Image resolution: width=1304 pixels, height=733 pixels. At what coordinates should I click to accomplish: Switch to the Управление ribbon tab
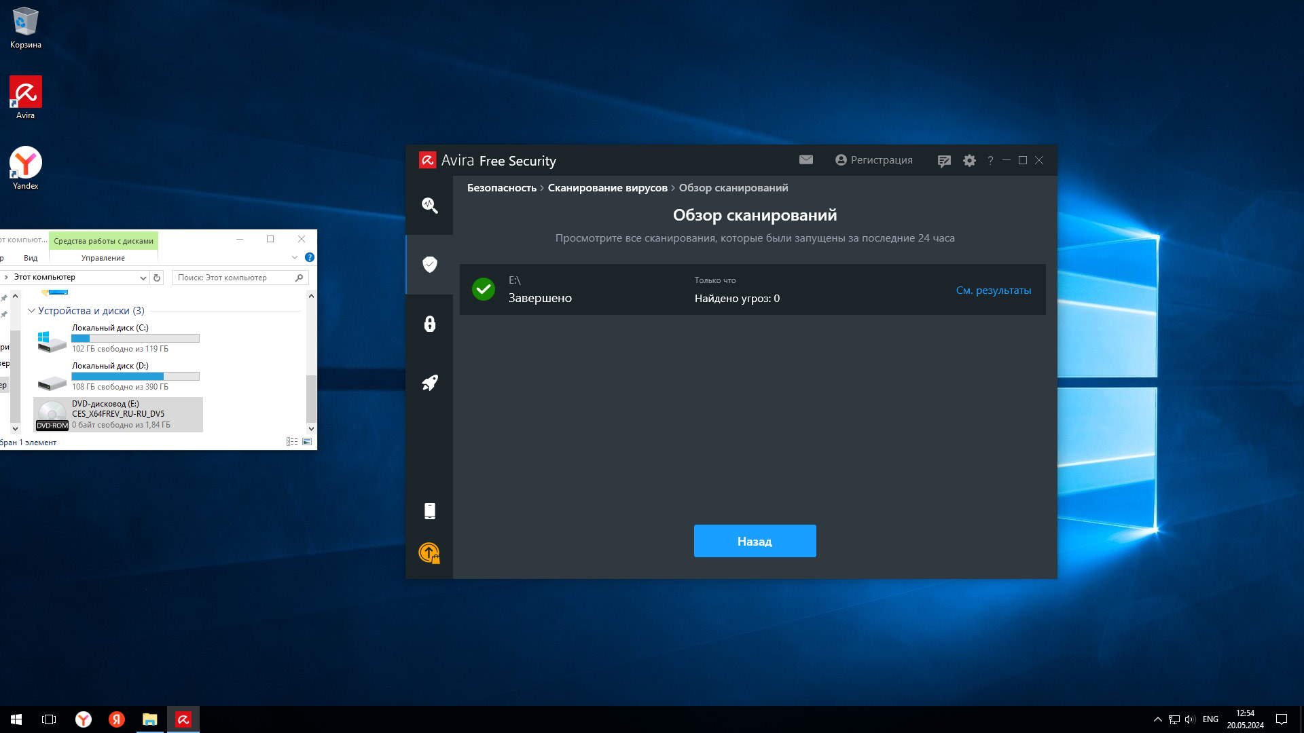click(103, 258)
